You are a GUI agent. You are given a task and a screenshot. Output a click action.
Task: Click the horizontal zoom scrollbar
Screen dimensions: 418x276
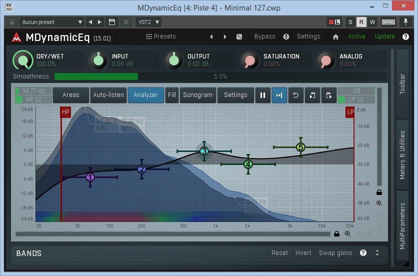tap(172, 234)
